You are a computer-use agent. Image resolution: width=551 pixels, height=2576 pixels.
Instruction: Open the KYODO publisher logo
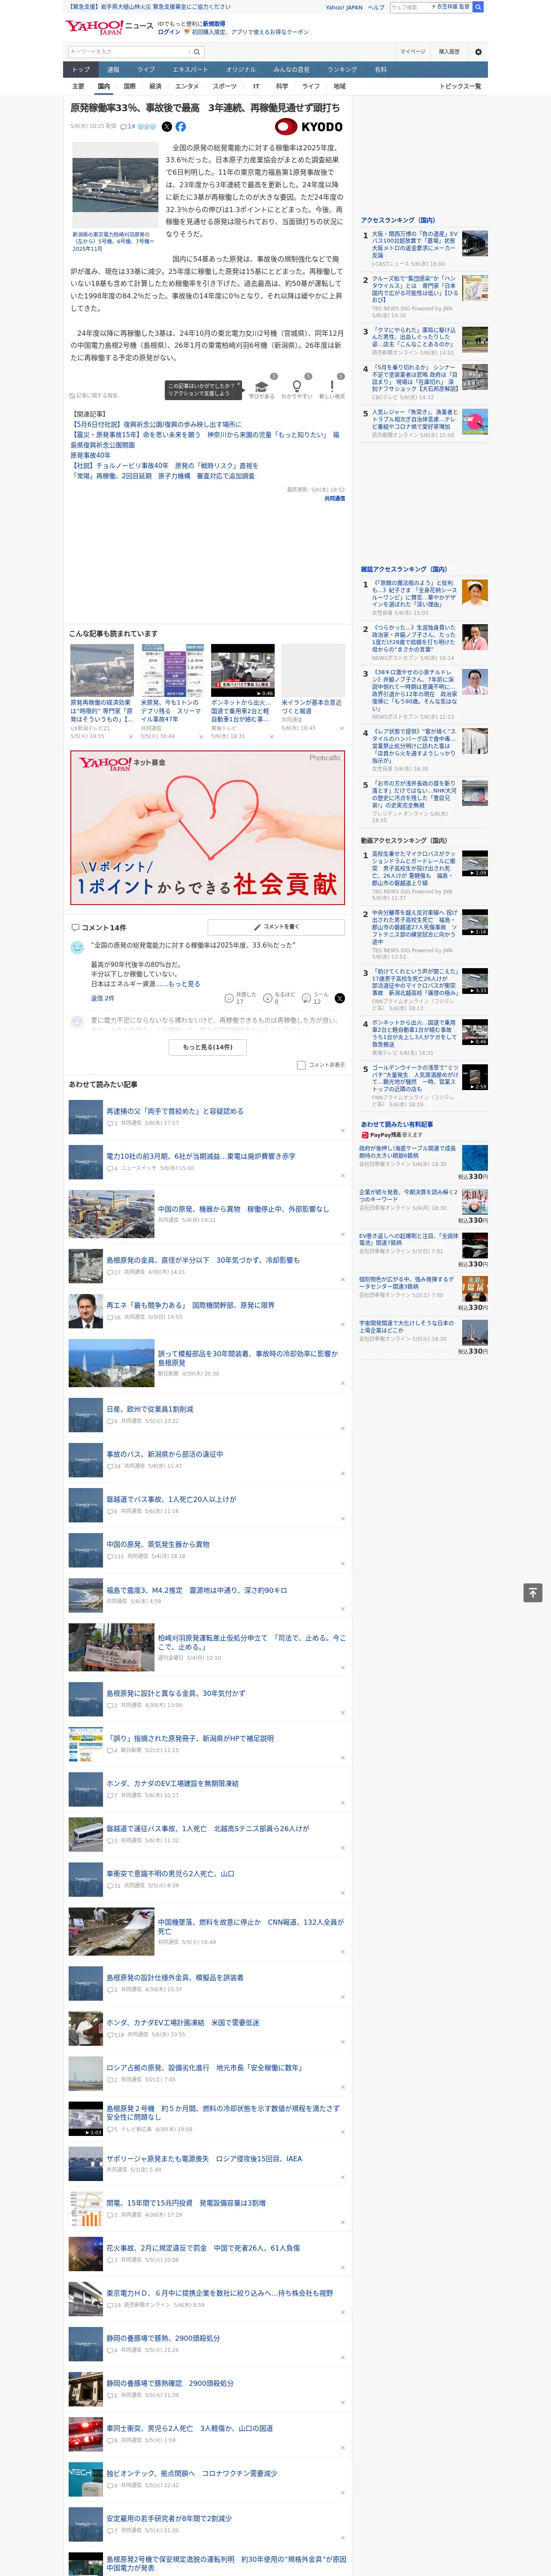pos(309,127)
